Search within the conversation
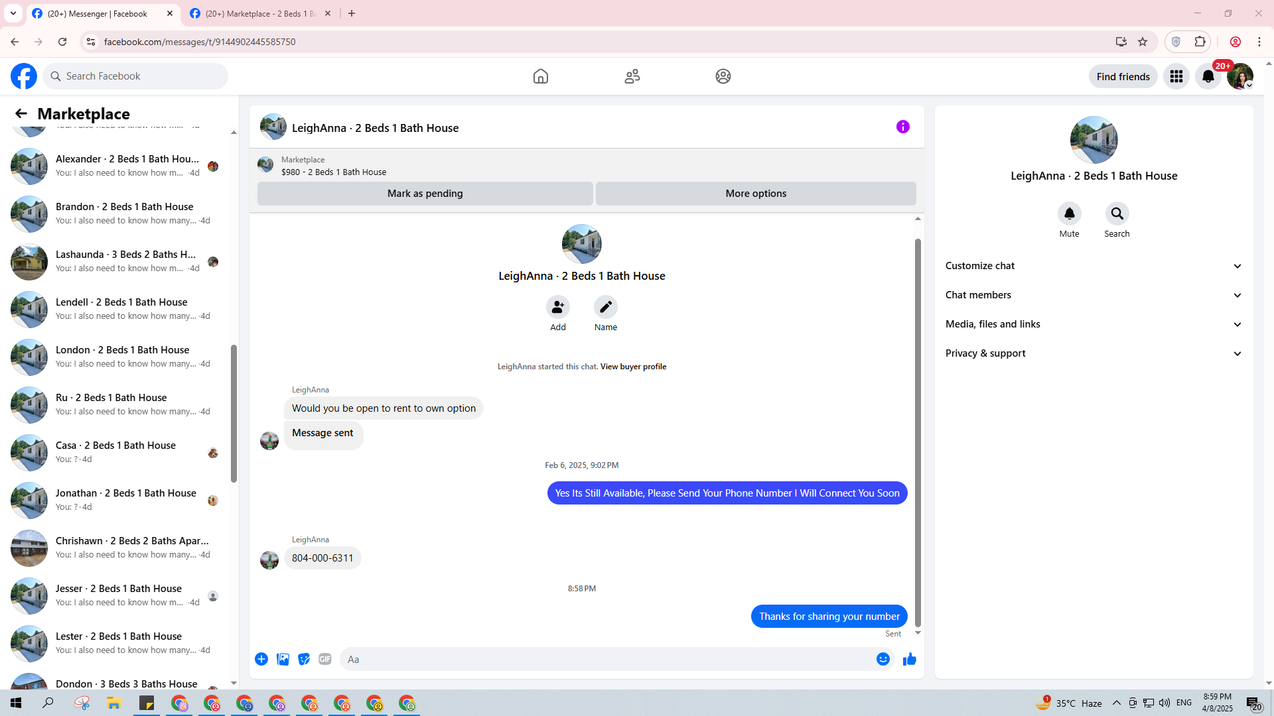The height and width of the screenshot is (716, 1274). click(1117, 214)
